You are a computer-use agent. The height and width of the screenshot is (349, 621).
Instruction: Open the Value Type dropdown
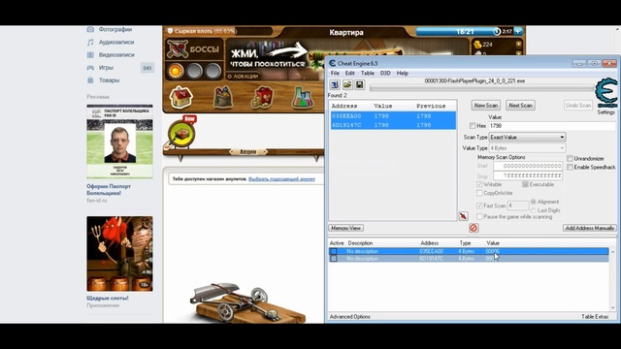[527, 148]
